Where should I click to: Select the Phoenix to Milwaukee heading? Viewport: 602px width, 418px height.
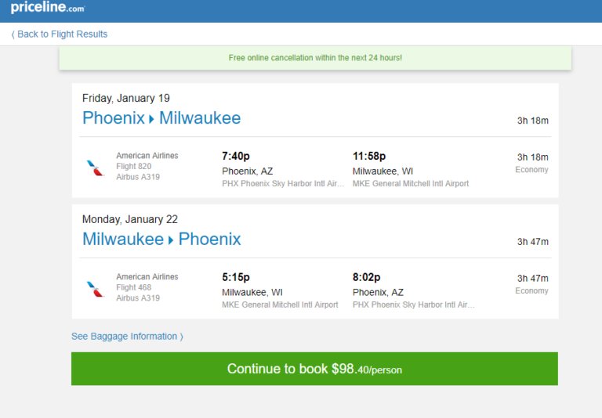161,117
